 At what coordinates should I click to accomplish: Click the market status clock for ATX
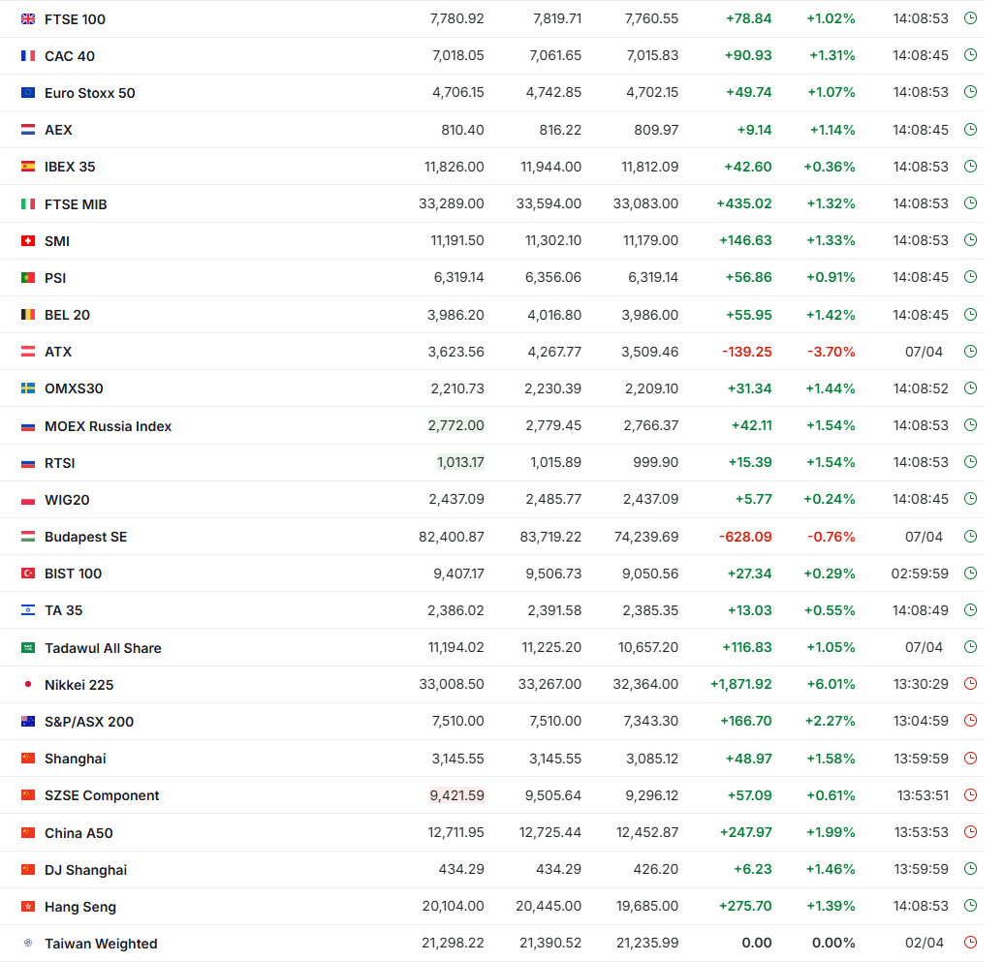tap(970, 351)
